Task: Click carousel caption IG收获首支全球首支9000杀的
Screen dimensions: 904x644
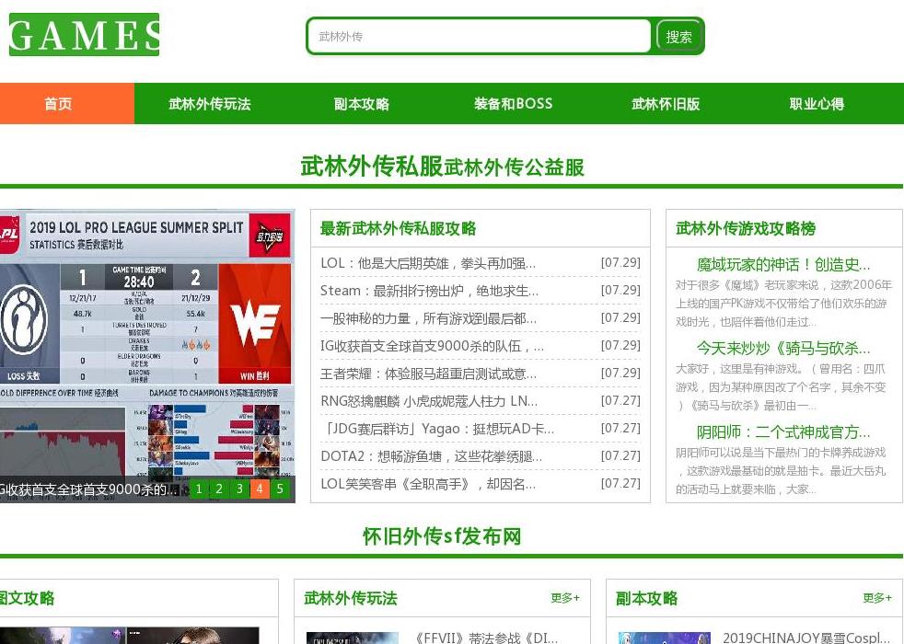Action: point(88,489)
